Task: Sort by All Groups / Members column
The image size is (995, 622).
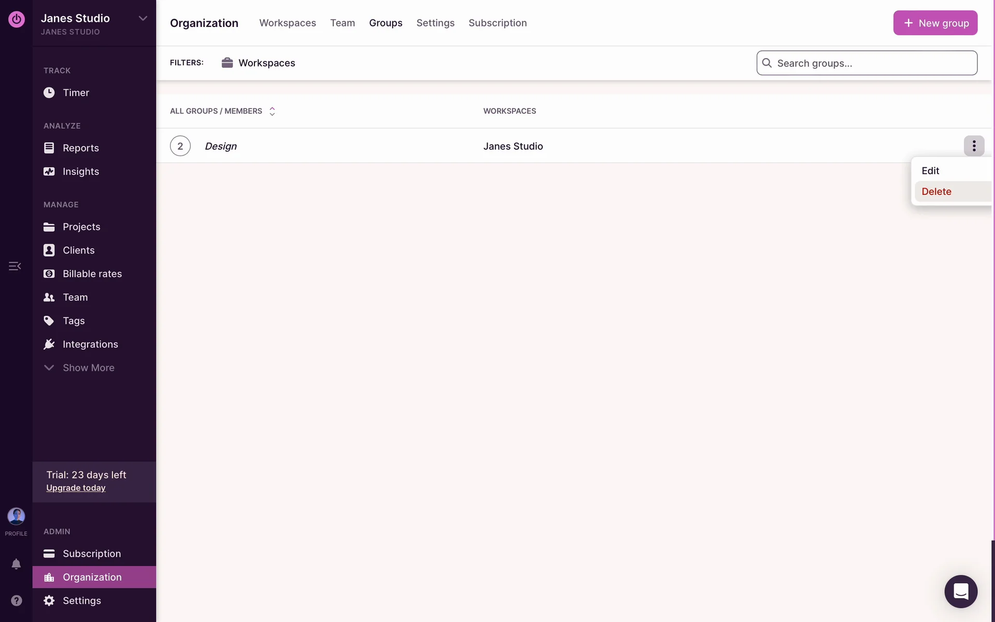Action: tap(223, 111)
